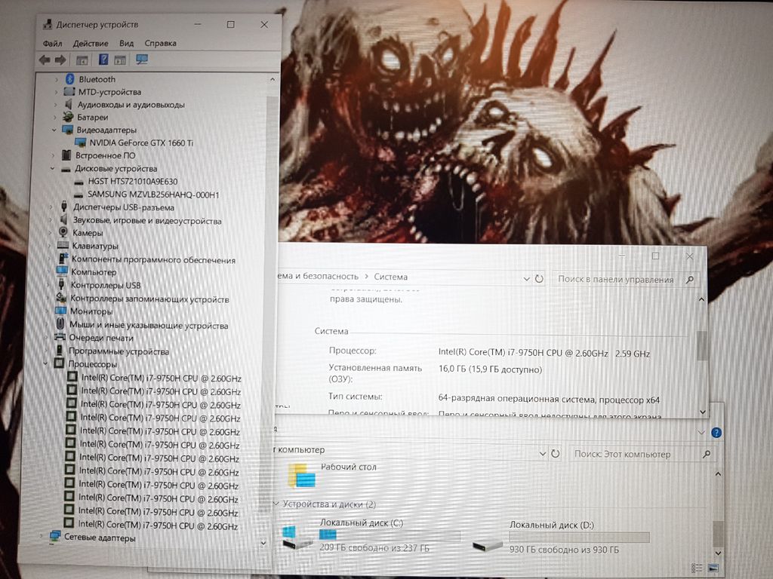Open the Действие menu

click(x=91, y=44)
